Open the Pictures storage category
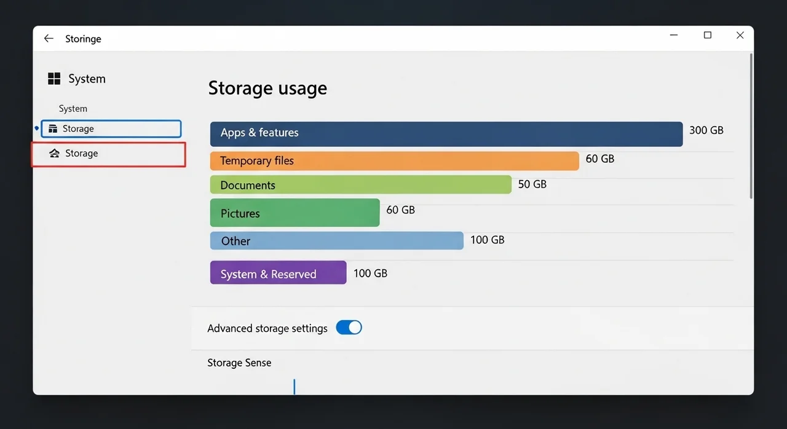 [x=295, y=213]
